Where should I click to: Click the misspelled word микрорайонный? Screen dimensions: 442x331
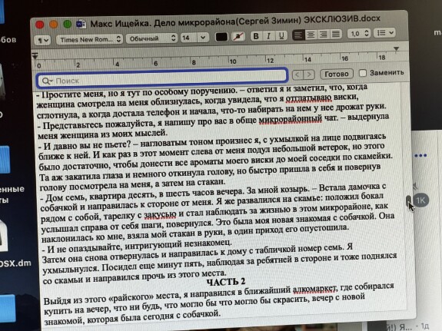[291, 120]
